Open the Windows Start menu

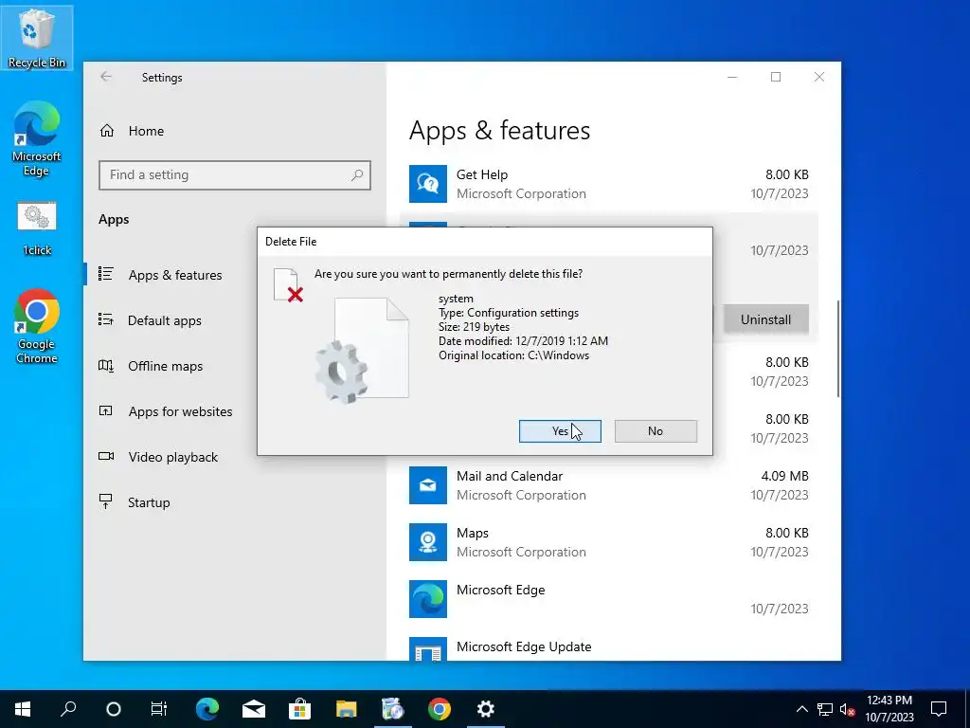(23, 709)
